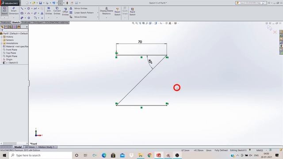The image size is (283, 159).
Task: Open the MMGS unit system dropdown
Action: click(x=266, y=150)
